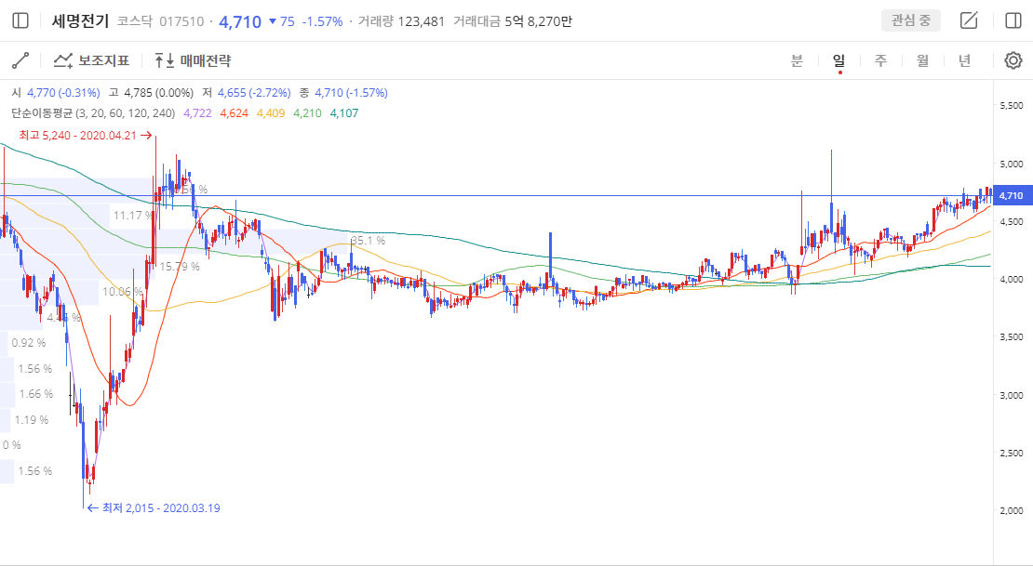Switch to 분 minute chart tab
The height and width of the screenshot is (566, 1033).
pyautogui.click(x=797, y=60)
